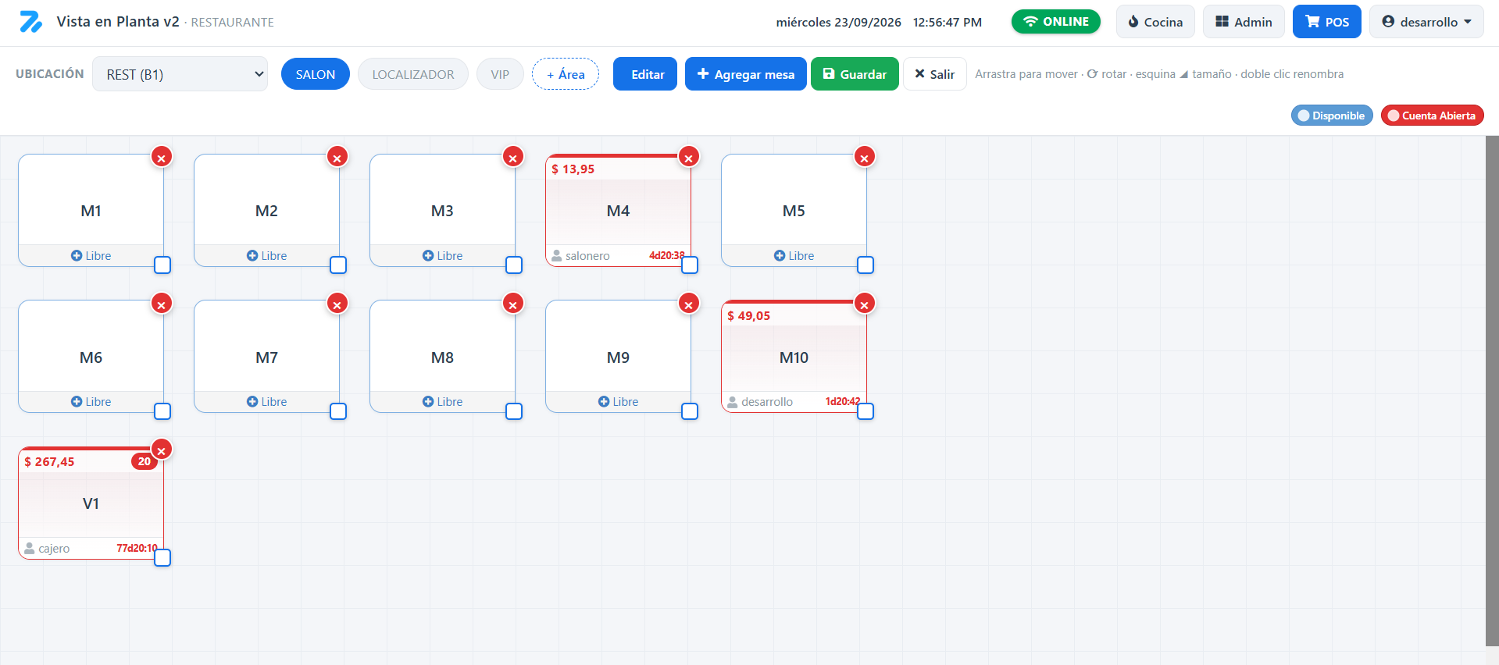
Task: Click the $ 267,45 amount on V1
Action: pyautogui.click(x=49, y=462)
